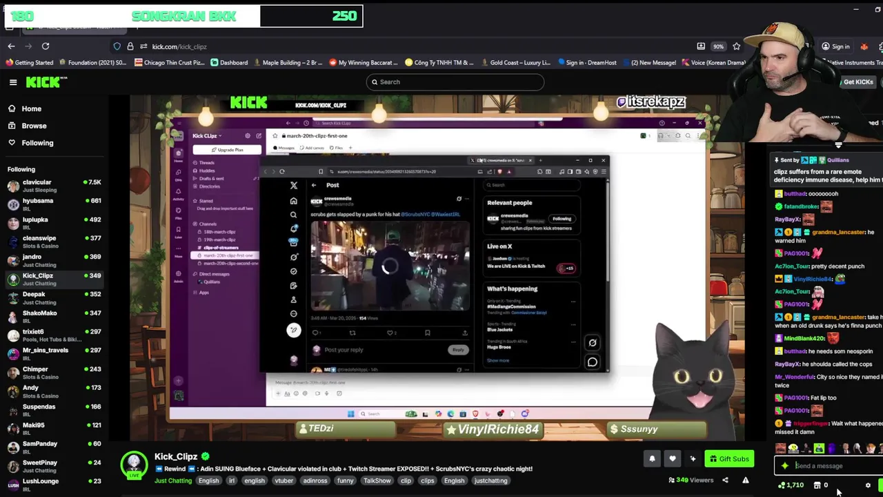Image resolution: width=883 pixels, height=497 pixels.
Task: Click the Get KICKs button
Action: [857, 82]
